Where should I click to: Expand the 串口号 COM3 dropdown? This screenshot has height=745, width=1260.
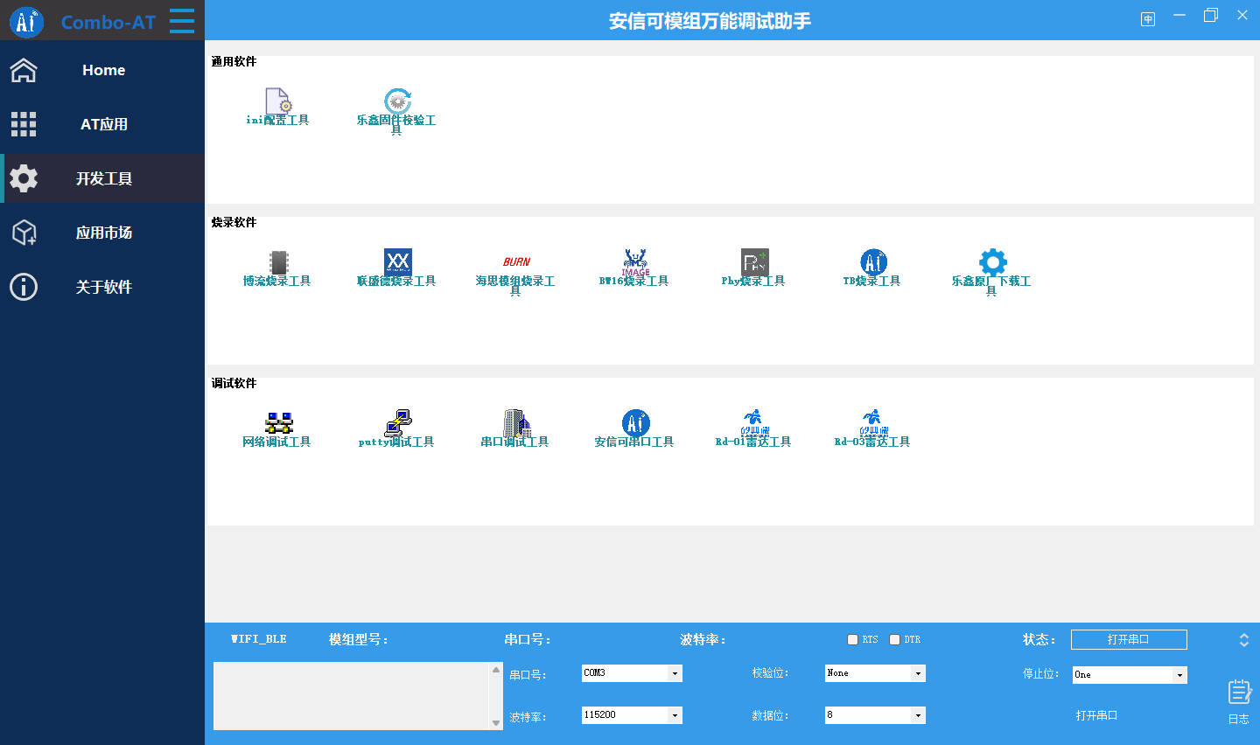click(675, 673)
